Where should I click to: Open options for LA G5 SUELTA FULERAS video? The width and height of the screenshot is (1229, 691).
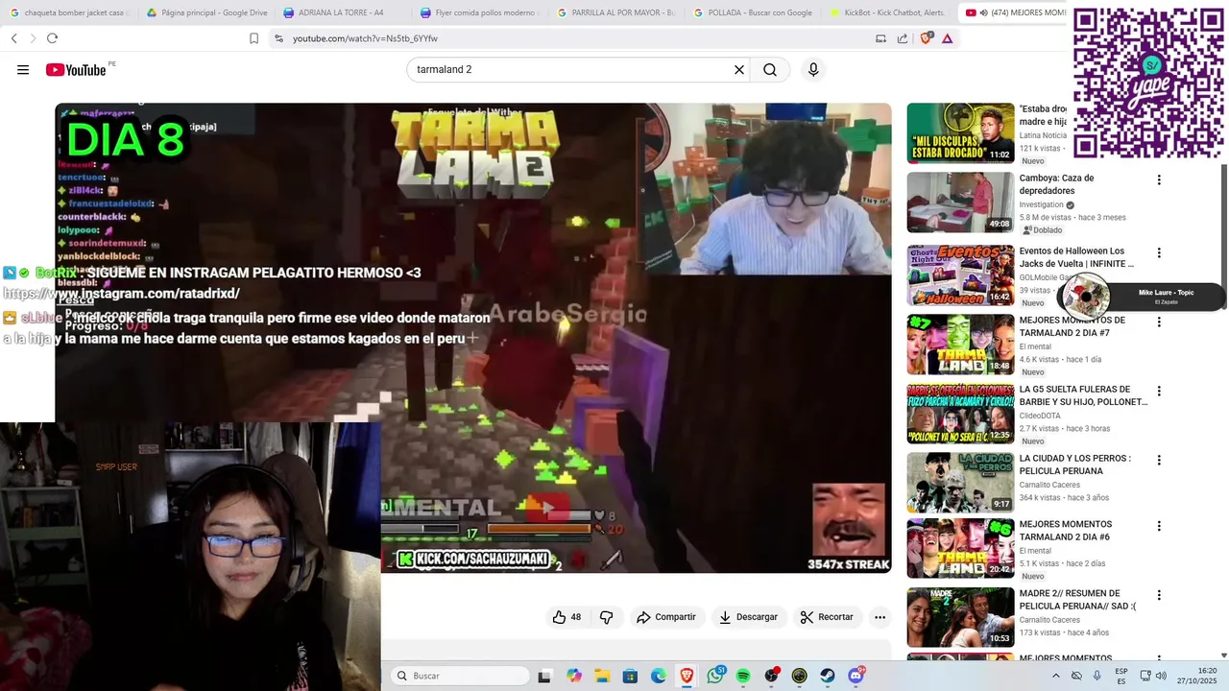pos(1159,392)
